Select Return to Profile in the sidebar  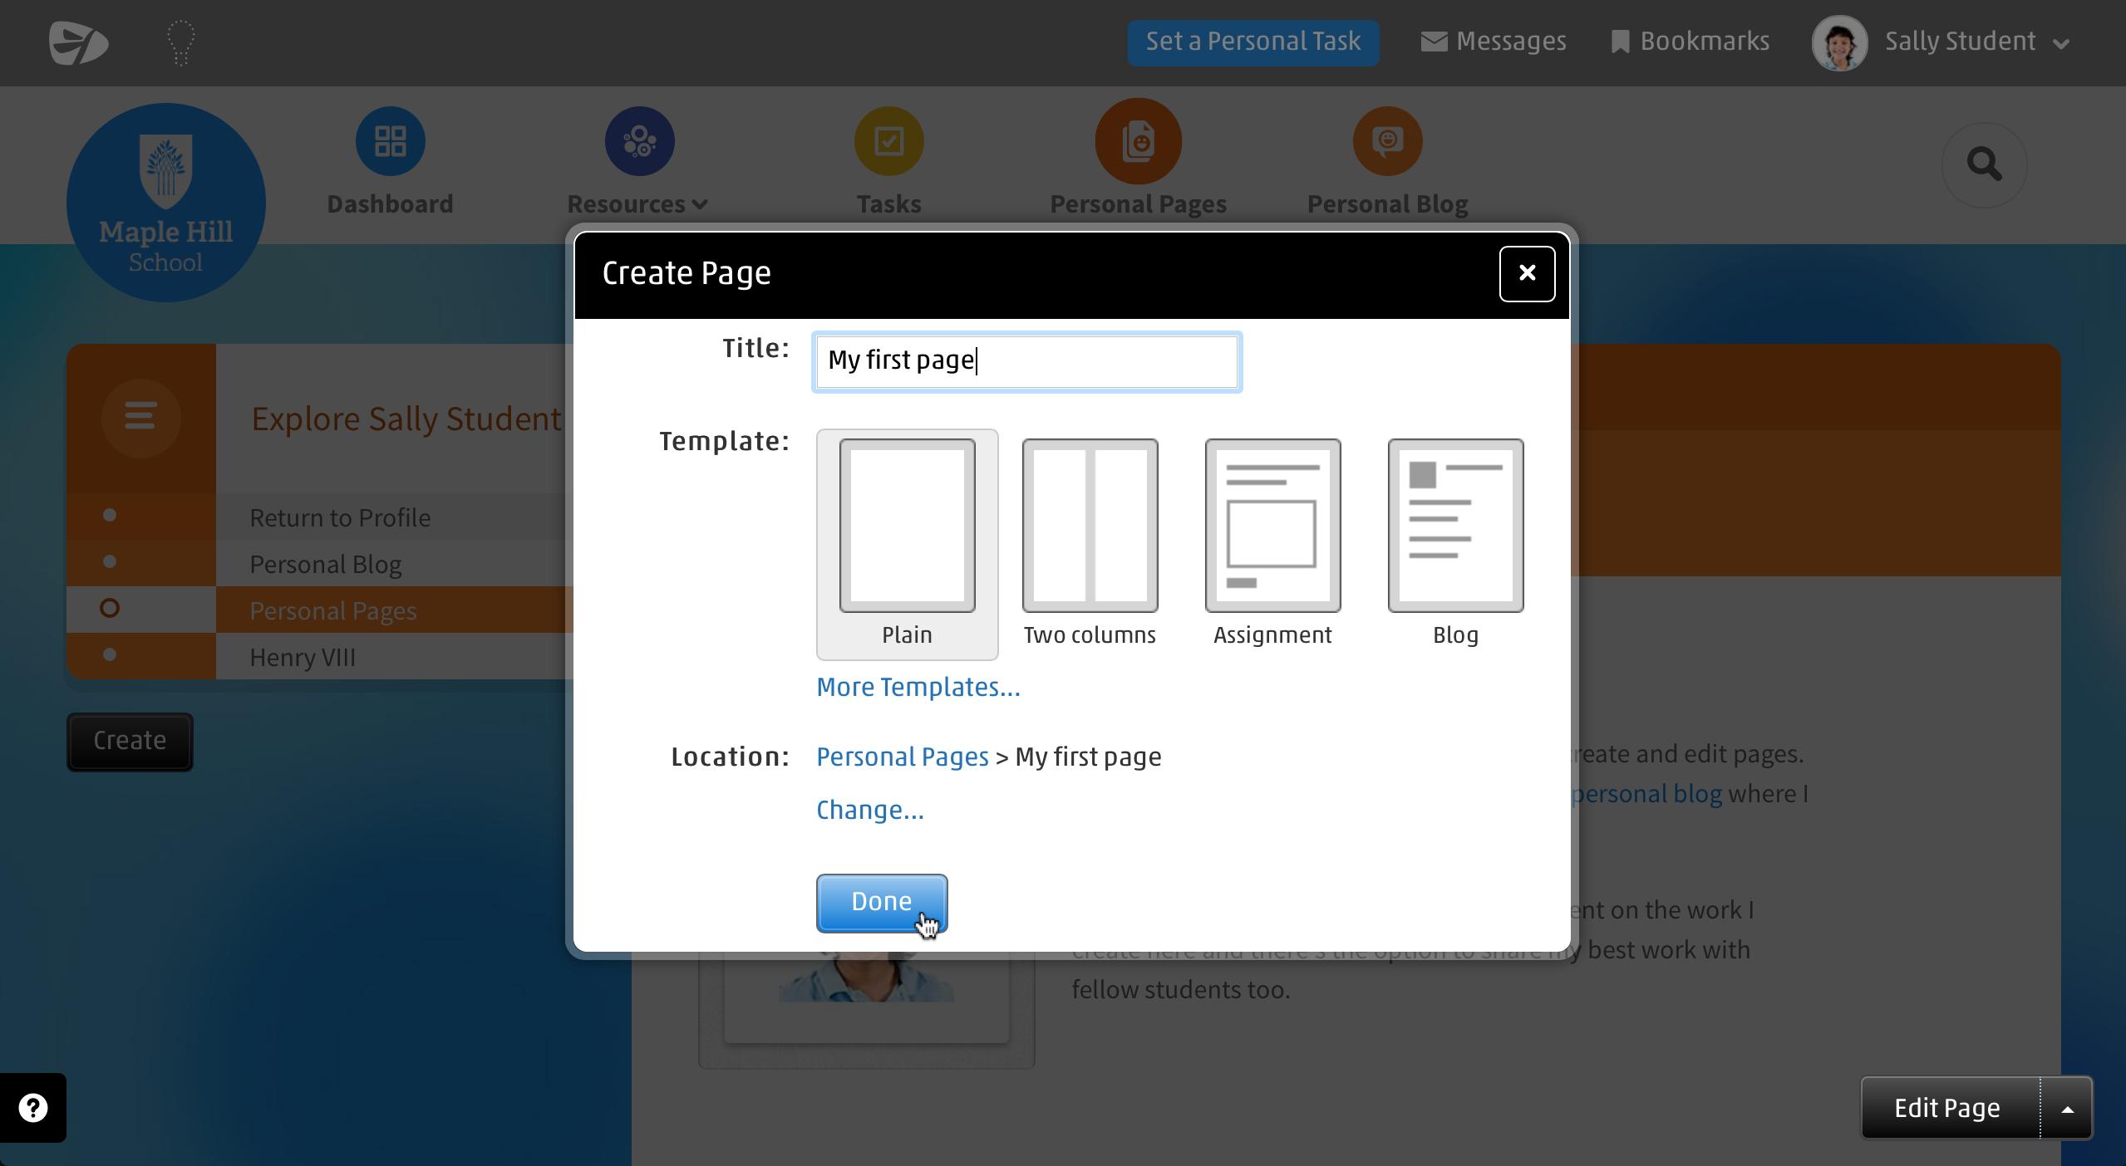(x=340, y=517)
